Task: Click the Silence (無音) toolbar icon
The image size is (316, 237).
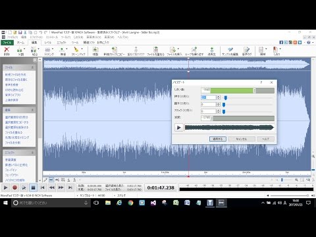Action: pos(63,51)
